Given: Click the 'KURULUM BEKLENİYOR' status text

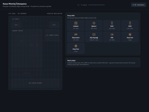Looking at the screenshot, I should coord(55,14).
